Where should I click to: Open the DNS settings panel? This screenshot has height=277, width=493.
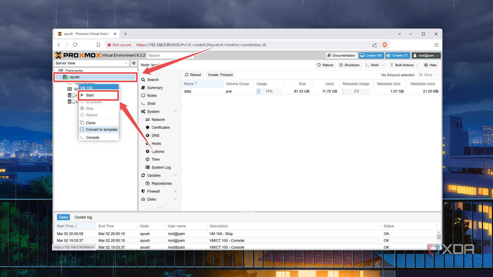(155, 135)
